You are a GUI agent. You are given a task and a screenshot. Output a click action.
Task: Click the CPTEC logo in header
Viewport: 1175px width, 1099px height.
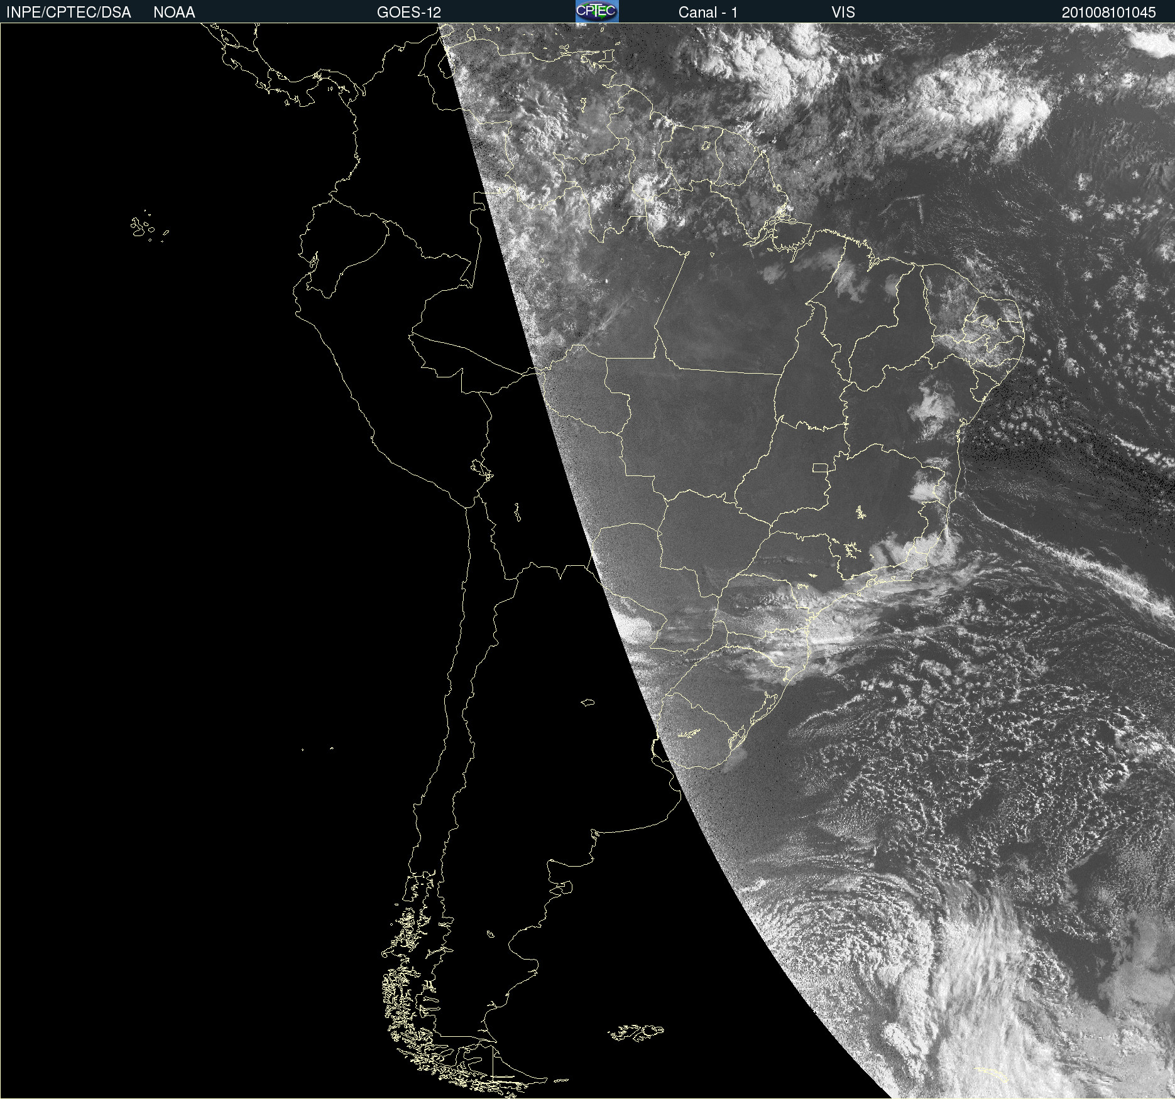597,11
